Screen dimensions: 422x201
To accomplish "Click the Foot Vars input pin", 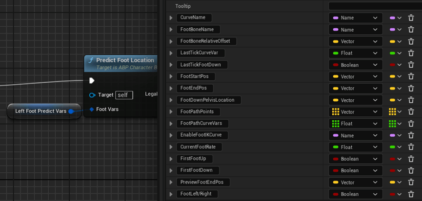I will 92,110.
